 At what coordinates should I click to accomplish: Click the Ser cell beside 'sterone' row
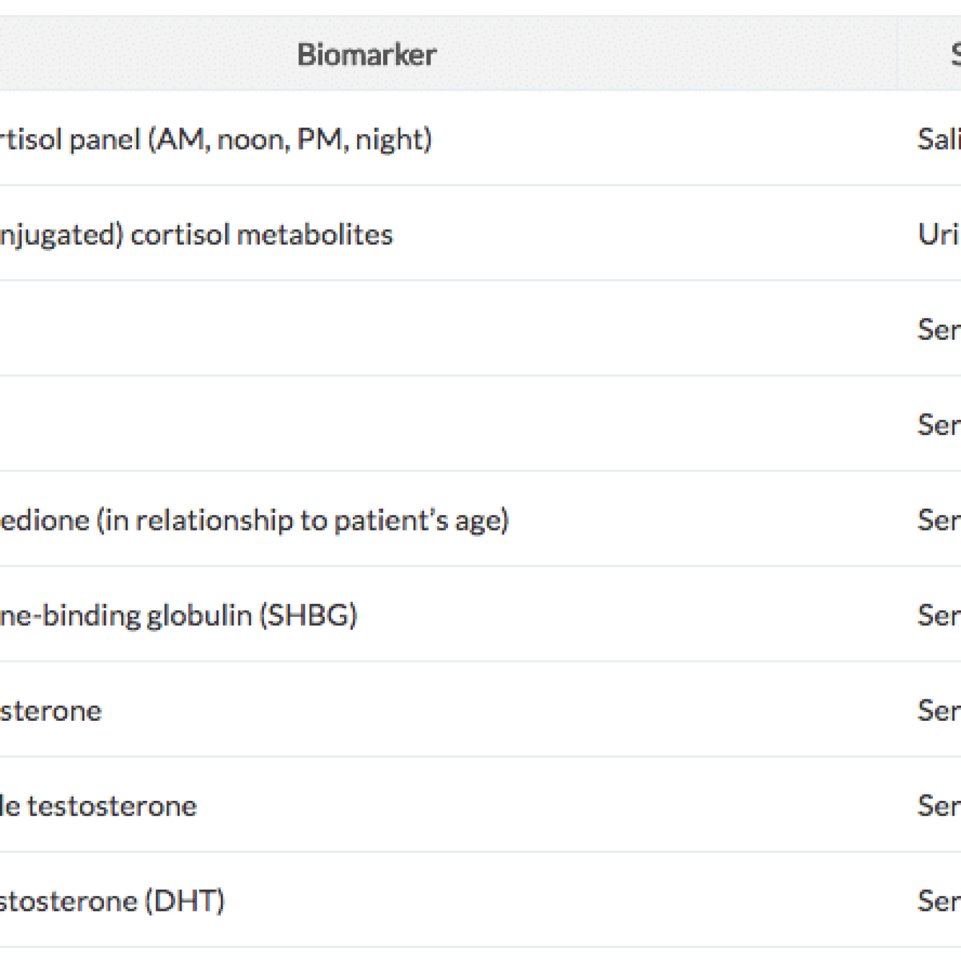tap(939, 711)
